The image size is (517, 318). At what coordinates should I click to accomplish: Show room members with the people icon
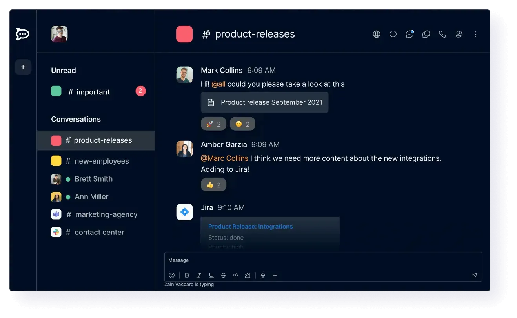[x=459, y=34]
